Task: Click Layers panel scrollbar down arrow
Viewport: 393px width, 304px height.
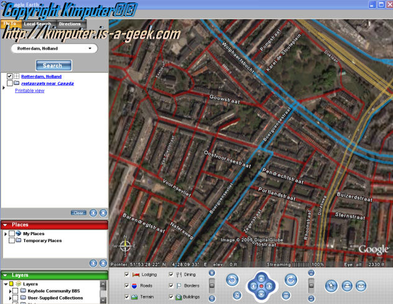Action: click(x=103, y=300)
